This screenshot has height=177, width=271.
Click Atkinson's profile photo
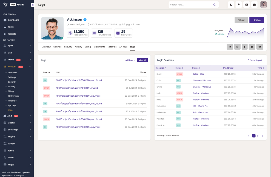(52, 28)
